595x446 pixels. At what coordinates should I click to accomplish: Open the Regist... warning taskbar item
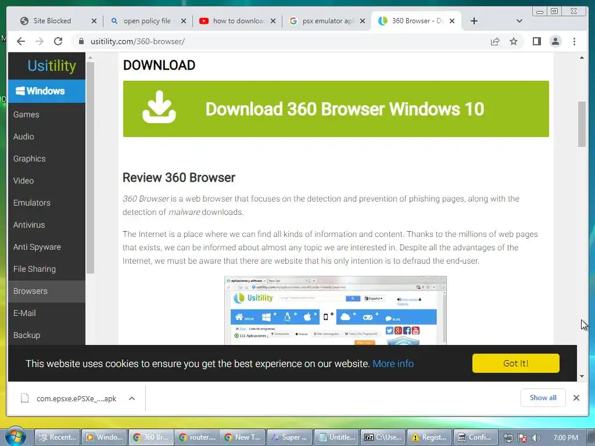tap(429, 437)
